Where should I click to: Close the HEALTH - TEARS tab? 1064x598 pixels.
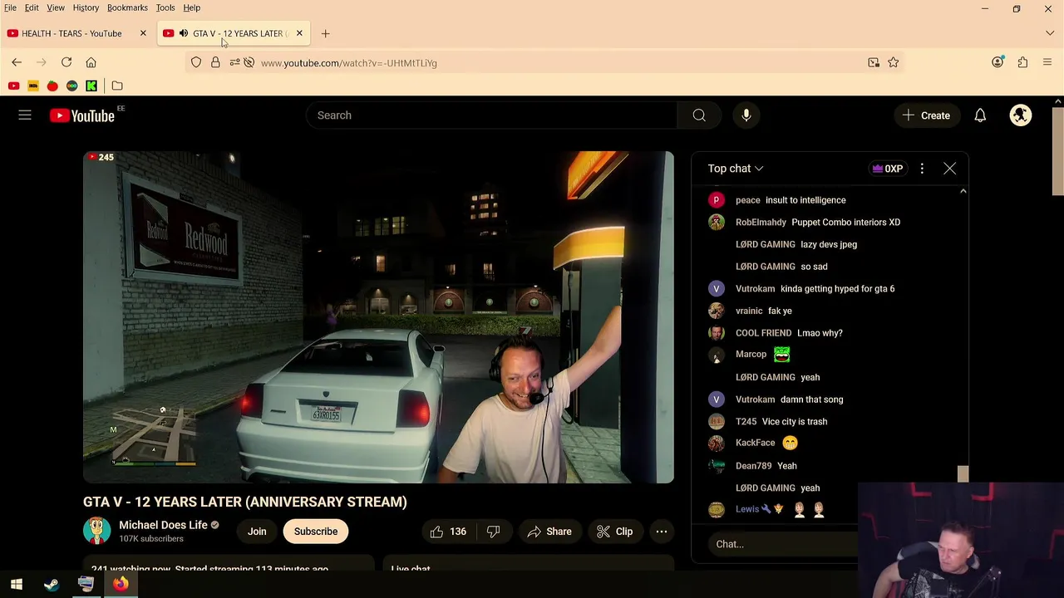pyautogui.click(x=143, y=33)
